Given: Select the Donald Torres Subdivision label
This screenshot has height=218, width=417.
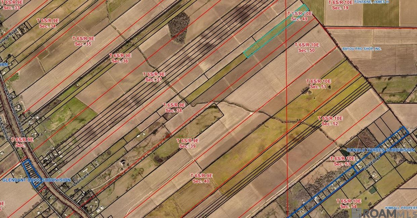Looking at the screenshot, I should (380, 150).
